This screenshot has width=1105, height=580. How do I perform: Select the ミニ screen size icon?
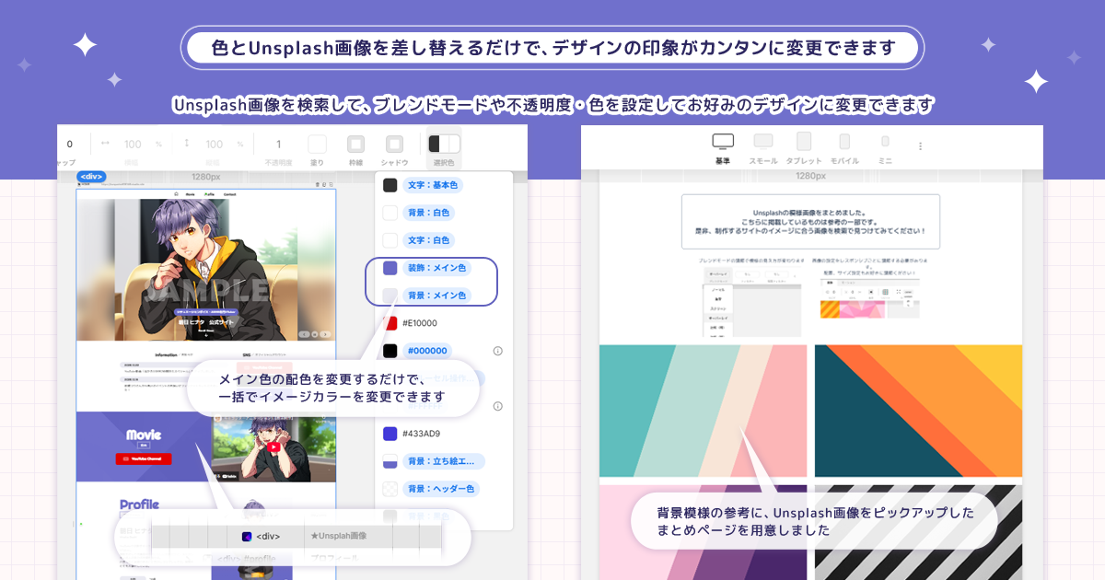[x=884, y=140]
